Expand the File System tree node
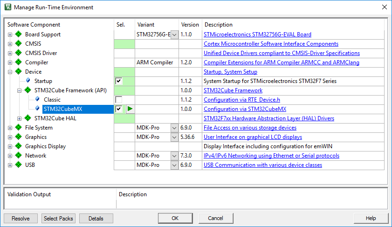This screenshot has width=392, height=227. (10, 128)
